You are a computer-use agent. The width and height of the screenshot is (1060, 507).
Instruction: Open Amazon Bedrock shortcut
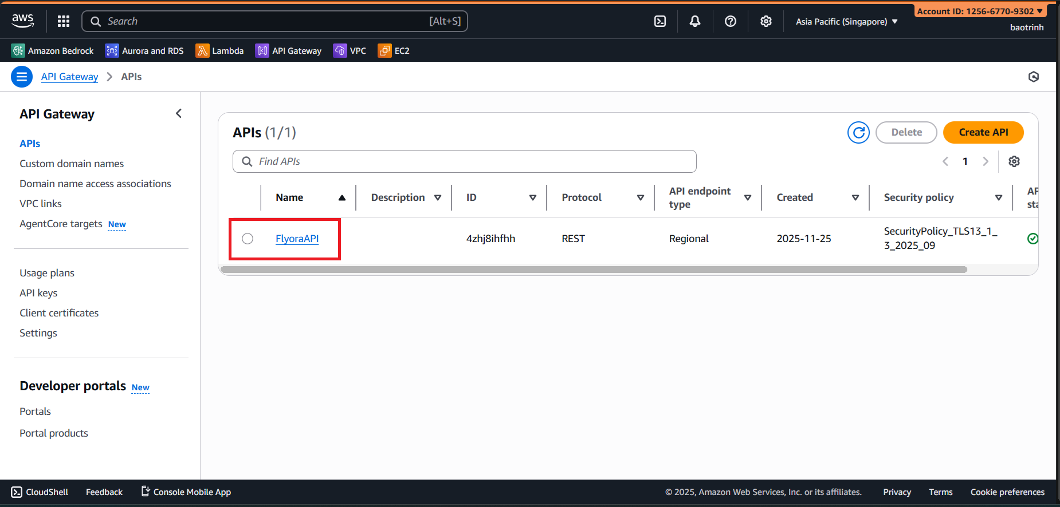pos(53,51)
